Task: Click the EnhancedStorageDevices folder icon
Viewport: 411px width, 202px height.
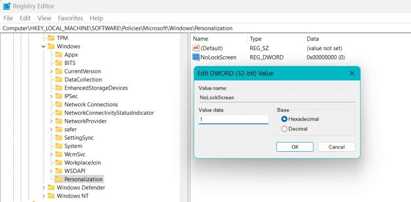Action: pyautogui.click(x=59, y=88)
